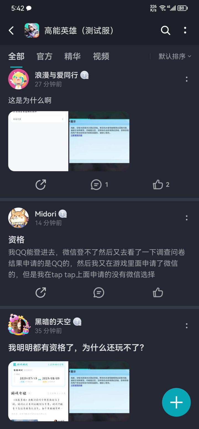
Task: Switch to the 视频 tab
Action: (101, 56)
